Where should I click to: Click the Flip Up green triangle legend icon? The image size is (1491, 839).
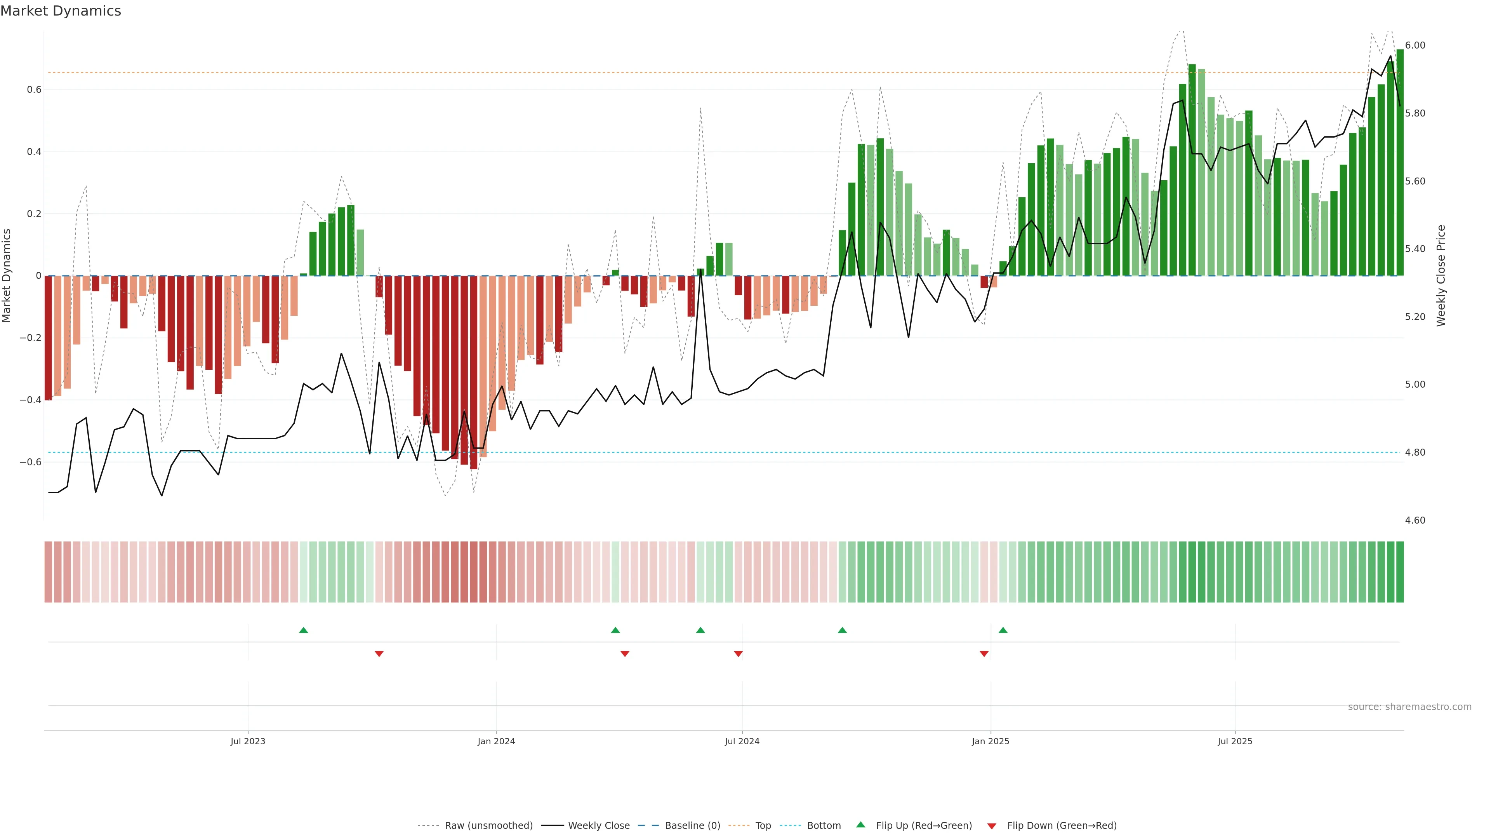(x=861, y=825)
